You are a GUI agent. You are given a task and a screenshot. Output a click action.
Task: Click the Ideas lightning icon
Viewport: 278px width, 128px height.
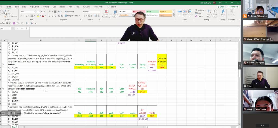point(223,13)
